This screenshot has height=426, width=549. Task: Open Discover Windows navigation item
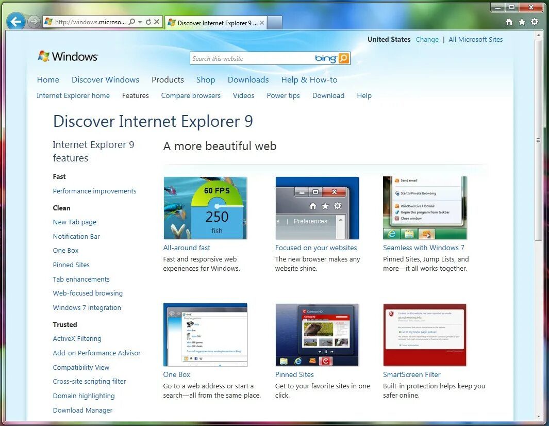[105, 80]
